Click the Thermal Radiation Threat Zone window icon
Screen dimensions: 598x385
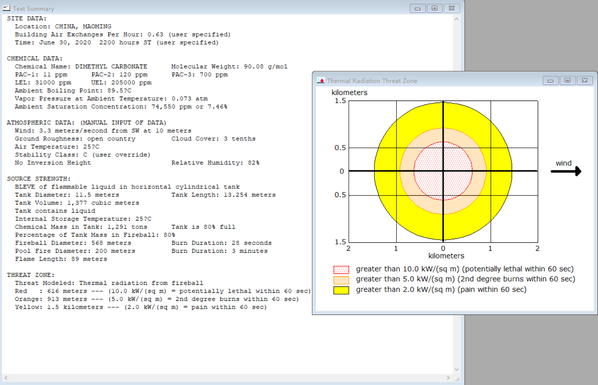click(x=321, y=80)
